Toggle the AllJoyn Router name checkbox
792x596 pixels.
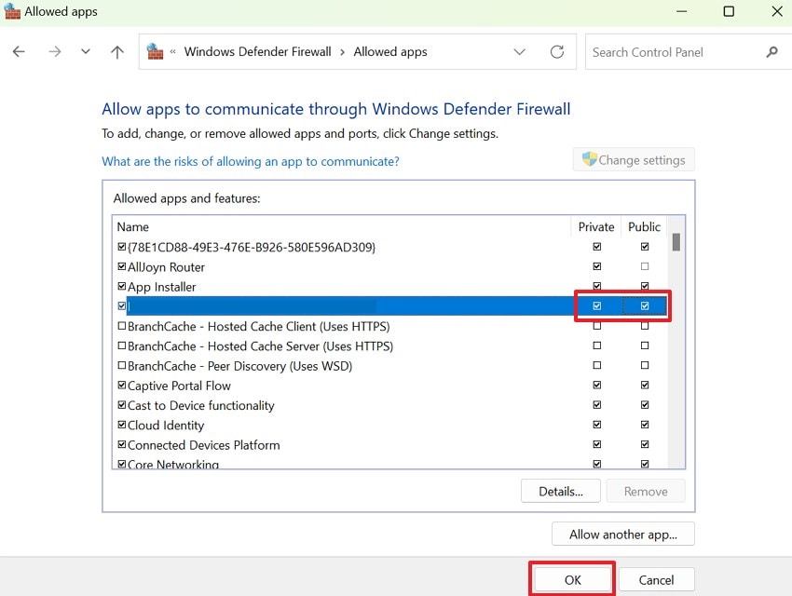122,266
